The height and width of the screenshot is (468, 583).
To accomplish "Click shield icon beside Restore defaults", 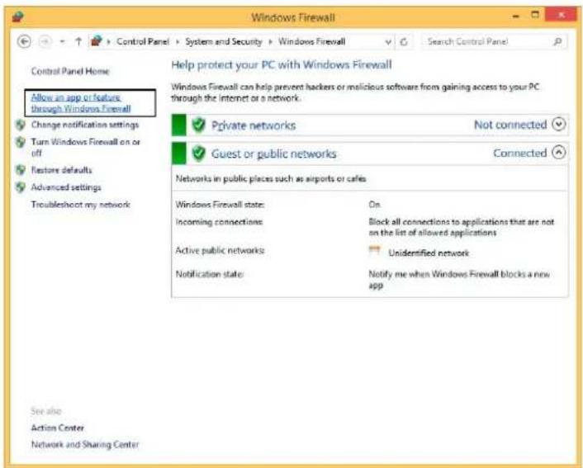I will point(21,170).
